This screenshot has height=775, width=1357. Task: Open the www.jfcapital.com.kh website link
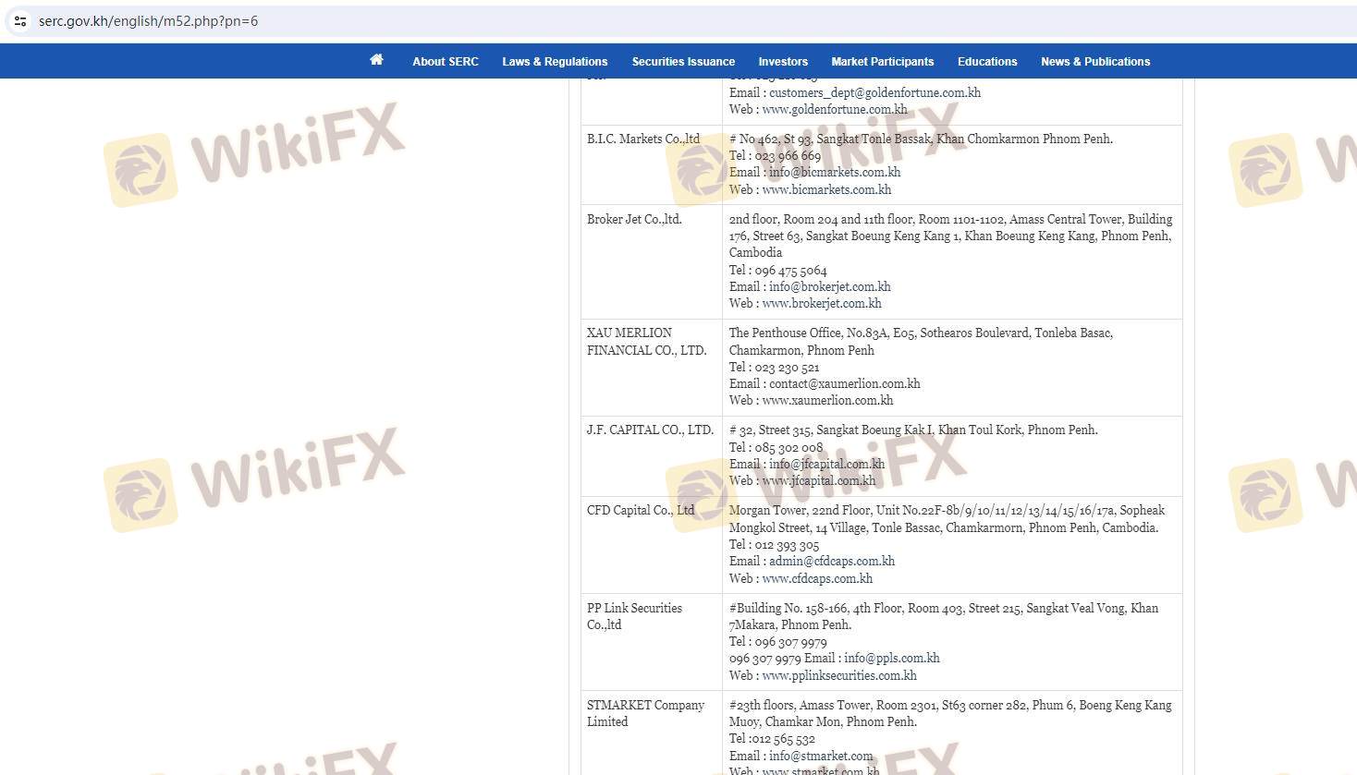819,480
